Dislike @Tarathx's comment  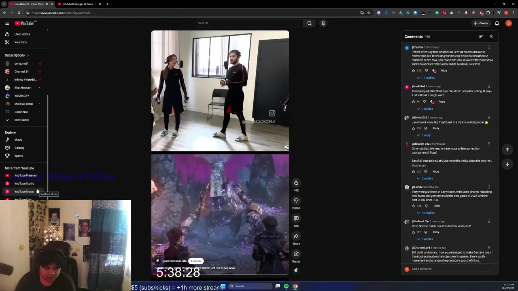[426, 70]
